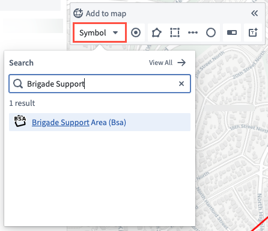Screen dimensions: 268x231
Task: Open View All symbols
Action: pyautogui.click(x=167, y=63)
